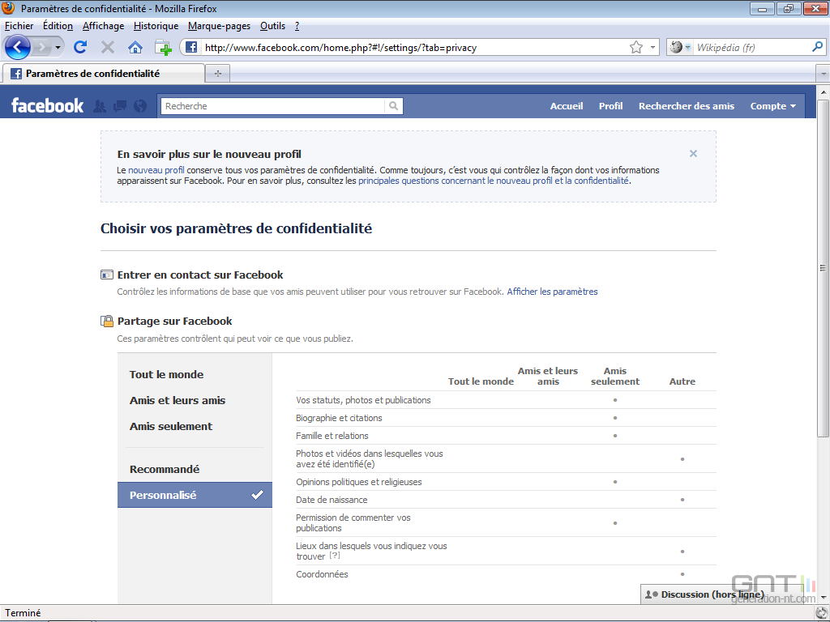Click the Facebook favicon in the address bar
Screen dimensions: 830x622
[191, 48]
